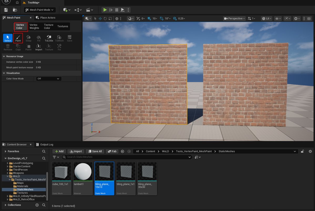
Task: Select the Textures paint mode
Action: pos(63,26)
